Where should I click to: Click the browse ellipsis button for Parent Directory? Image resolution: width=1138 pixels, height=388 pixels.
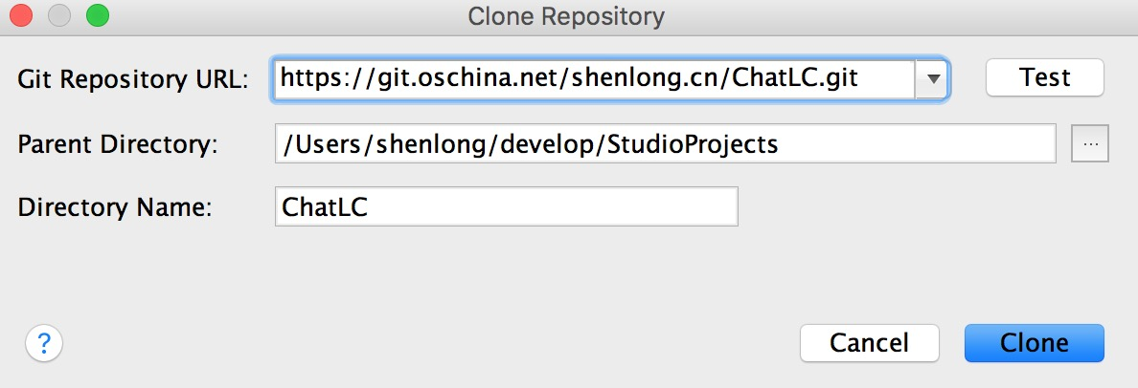tap(1089, 144)
